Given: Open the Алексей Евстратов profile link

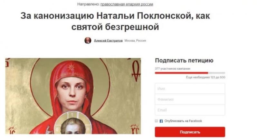Looking at the screenshot, I should coord(108,41).
